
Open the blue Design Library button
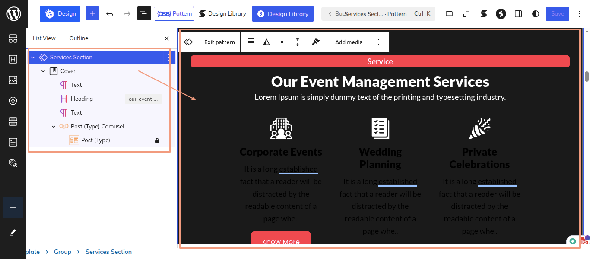coord(283,14)
